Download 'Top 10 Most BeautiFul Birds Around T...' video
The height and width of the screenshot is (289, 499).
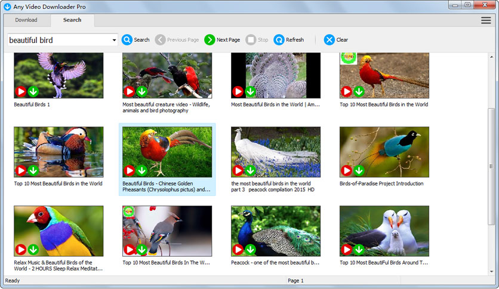359,250
